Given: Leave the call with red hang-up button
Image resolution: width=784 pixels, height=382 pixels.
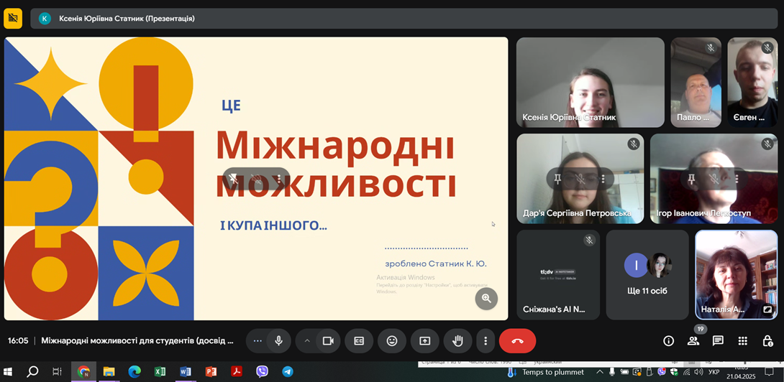Looking at the screenshot, I should (x=517, y=341).
